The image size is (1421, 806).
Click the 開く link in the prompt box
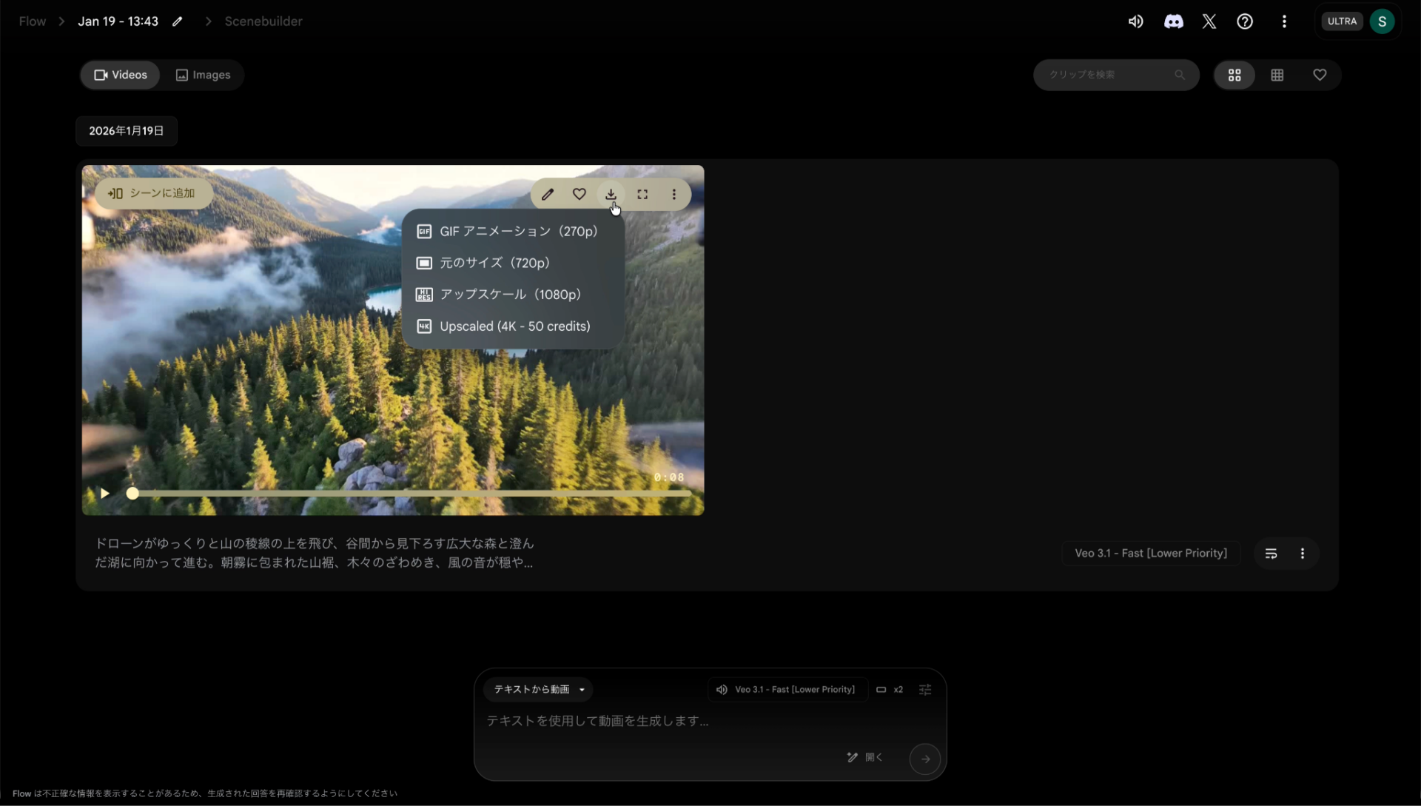pyautogui.click(x=874, y=758)
